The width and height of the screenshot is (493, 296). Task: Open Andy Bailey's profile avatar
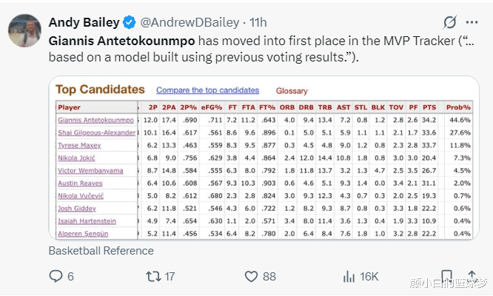point(24,30)
